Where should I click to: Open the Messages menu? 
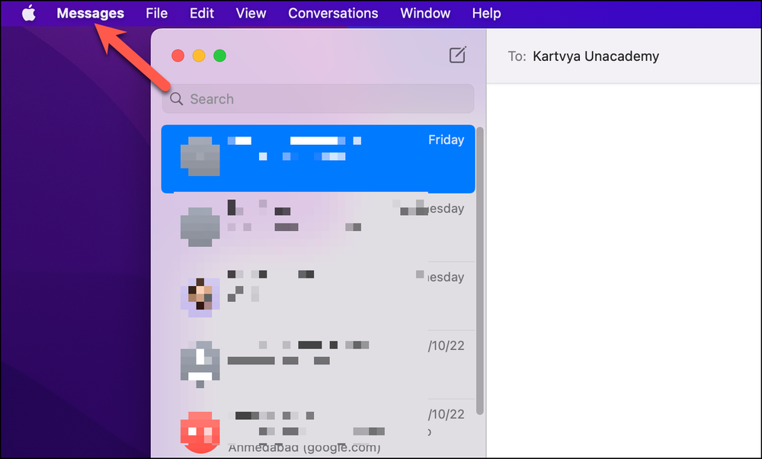click(90, 13)
